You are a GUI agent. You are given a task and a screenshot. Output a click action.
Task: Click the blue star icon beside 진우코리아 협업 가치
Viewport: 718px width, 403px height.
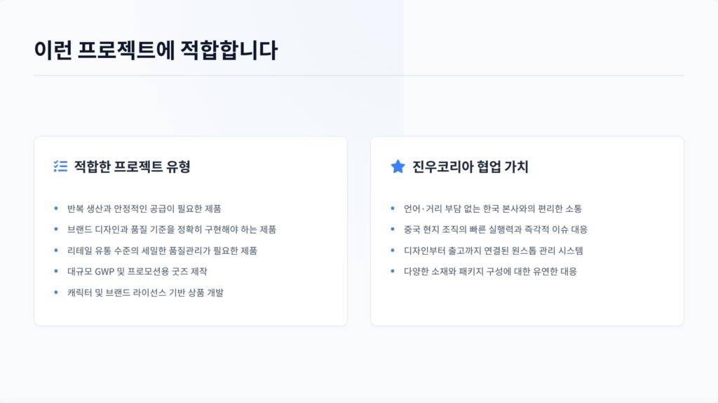click(x=398, y=167)
